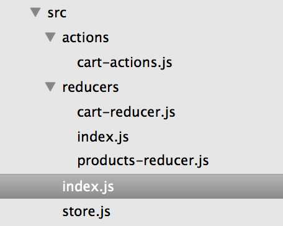Screen dimensions: 283x226
Task: Click the currently selected row in tree
Action: 141,186
